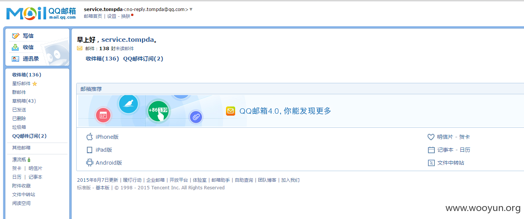Click 2015年8月7日更新 footer link
524x219 pixels.
98,180
